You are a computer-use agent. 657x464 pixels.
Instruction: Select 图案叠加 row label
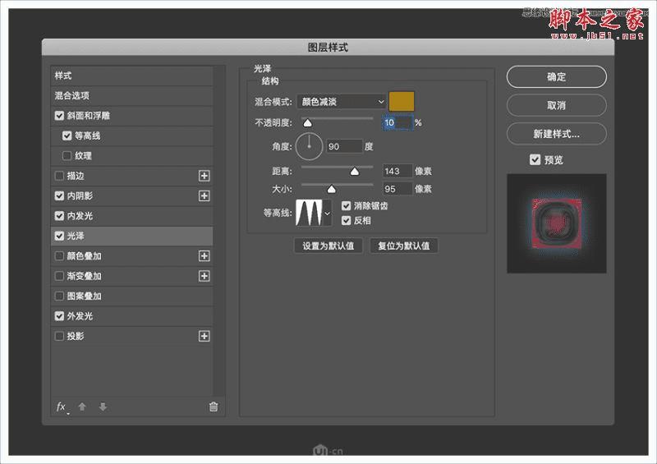(85, 296)
